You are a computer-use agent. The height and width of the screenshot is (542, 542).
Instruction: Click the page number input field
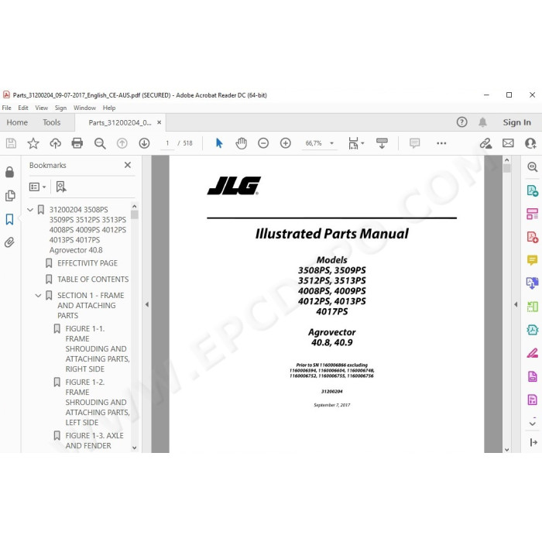coord(167,143)
